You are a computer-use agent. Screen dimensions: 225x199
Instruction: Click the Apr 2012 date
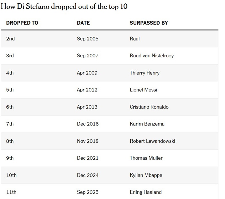(87, 90)
